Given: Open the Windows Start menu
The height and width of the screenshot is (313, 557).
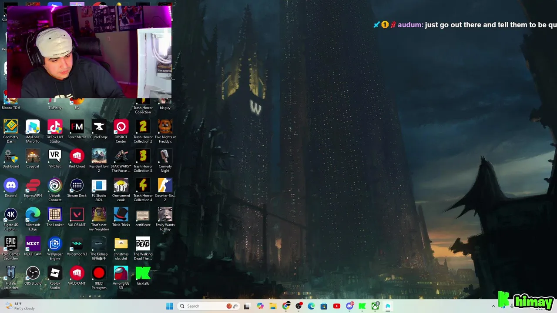Looking at the screenshot, I should coord(169,306).
